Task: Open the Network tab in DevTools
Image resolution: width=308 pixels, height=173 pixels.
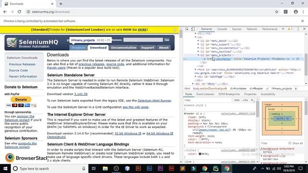Action: (252, 29)
